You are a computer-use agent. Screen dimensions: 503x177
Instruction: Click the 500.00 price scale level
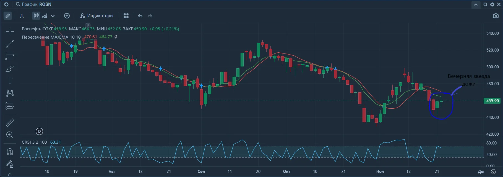tap(492, 67)
